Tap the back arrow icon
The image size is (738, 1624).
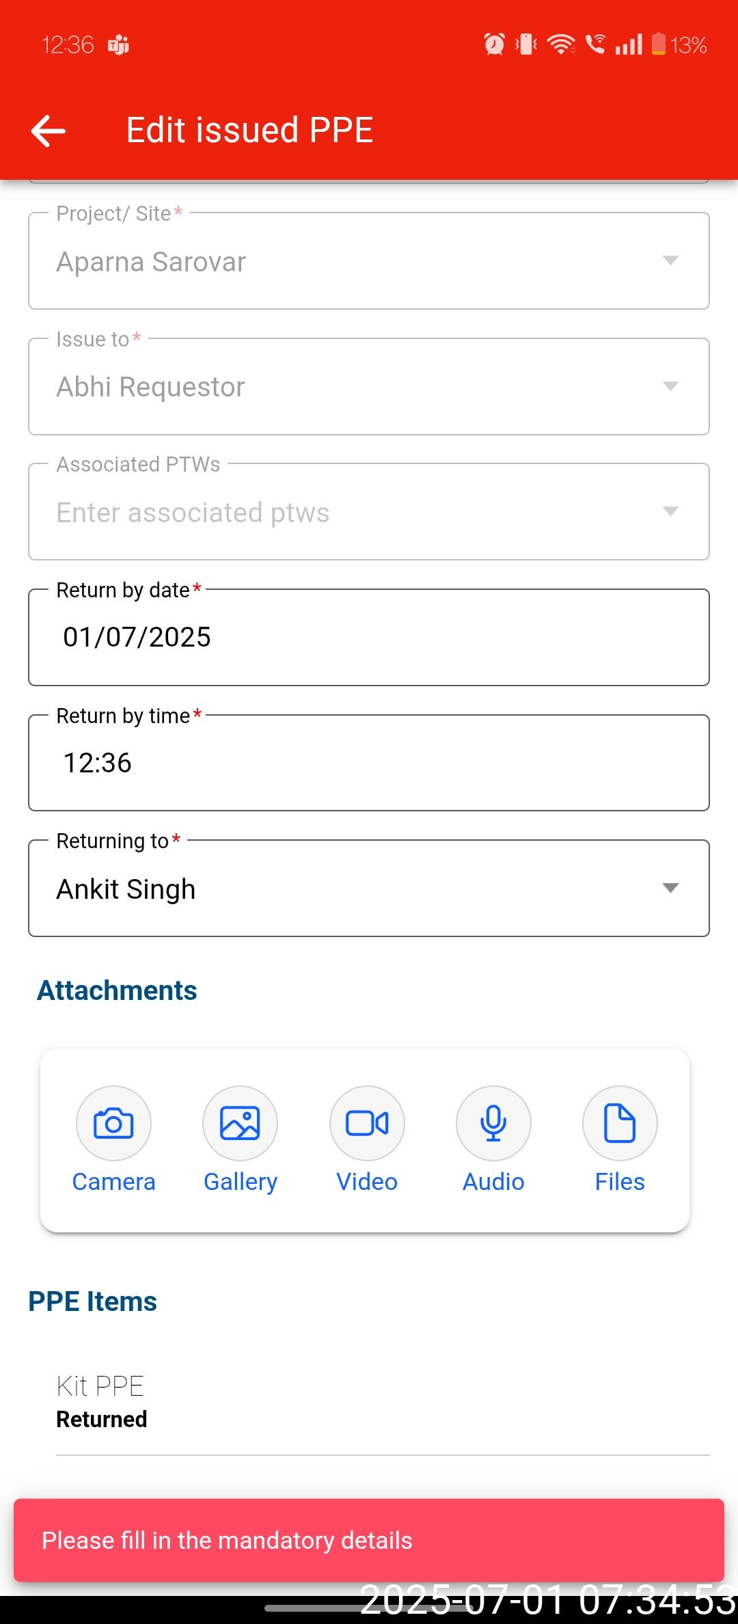pyautogui.click(x=49, y=131)
